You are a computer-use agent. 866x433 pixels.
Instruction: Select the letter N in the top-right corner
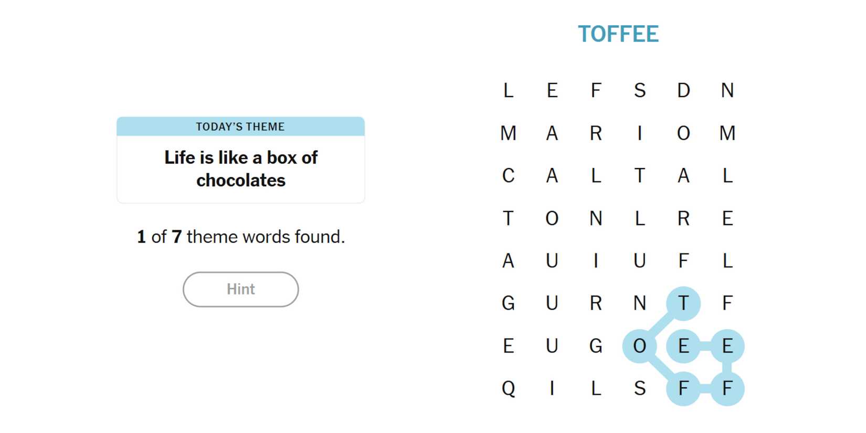point(727,91)
